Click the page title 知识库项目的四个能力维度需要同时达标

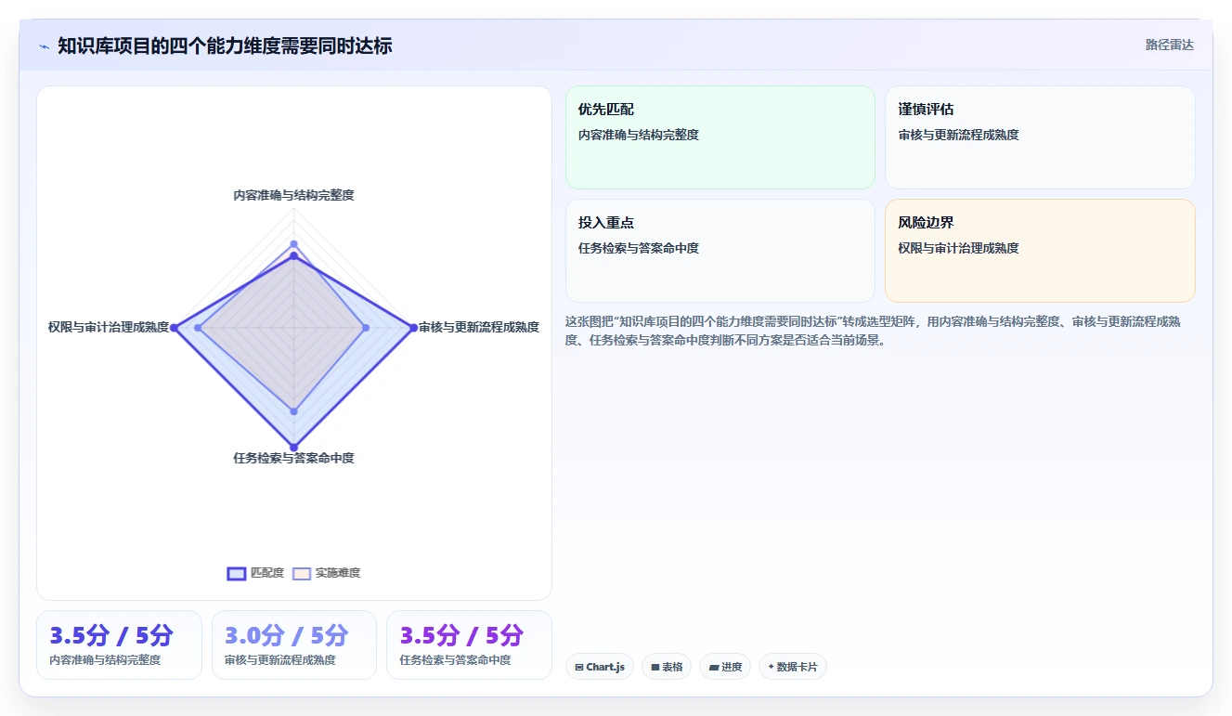[225, 46]
